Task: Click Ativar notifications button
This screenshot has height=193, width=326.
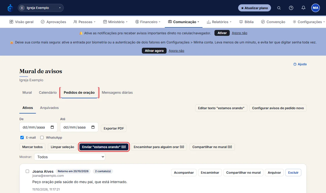Action: click(222, 33)
